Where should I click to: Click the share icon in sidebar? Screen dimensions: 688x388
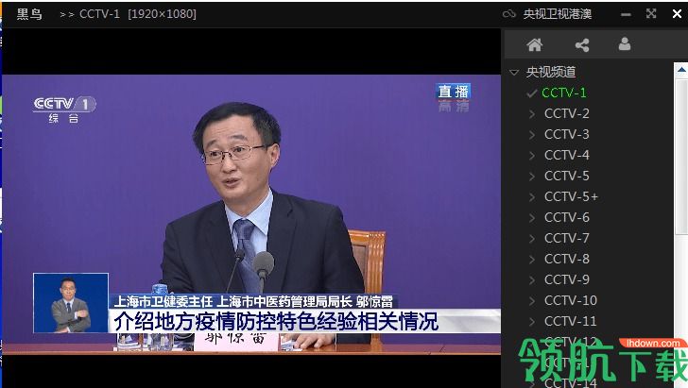[x=582, y=44]
